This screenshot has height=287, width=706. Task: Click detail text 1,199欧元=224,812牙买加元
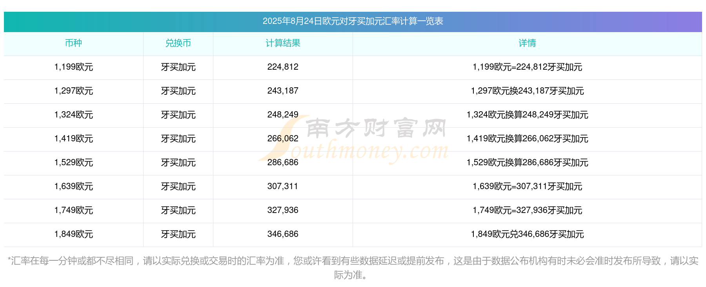point(527,67)
